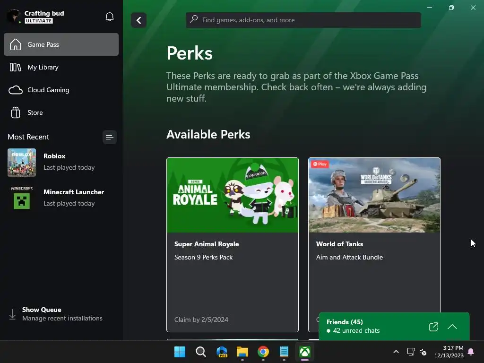The width and height of the screenshot is (484, 363).
Task: Open the World of Tanks perk image
Action: click(x=374, y=195)
